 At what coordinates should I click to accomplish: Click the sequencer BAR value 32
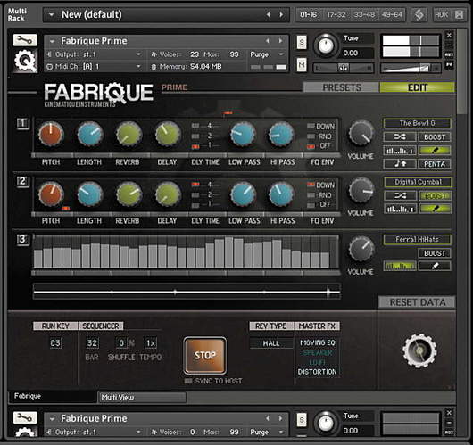pyautogui.click(x=92, y=343)
